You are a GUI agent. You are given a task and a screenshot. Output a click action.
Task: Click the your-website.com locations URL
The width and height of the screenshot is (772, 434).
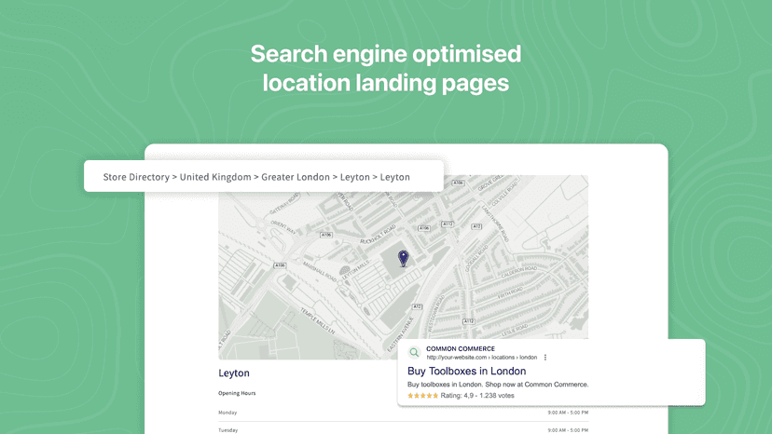tap(481, 358)
